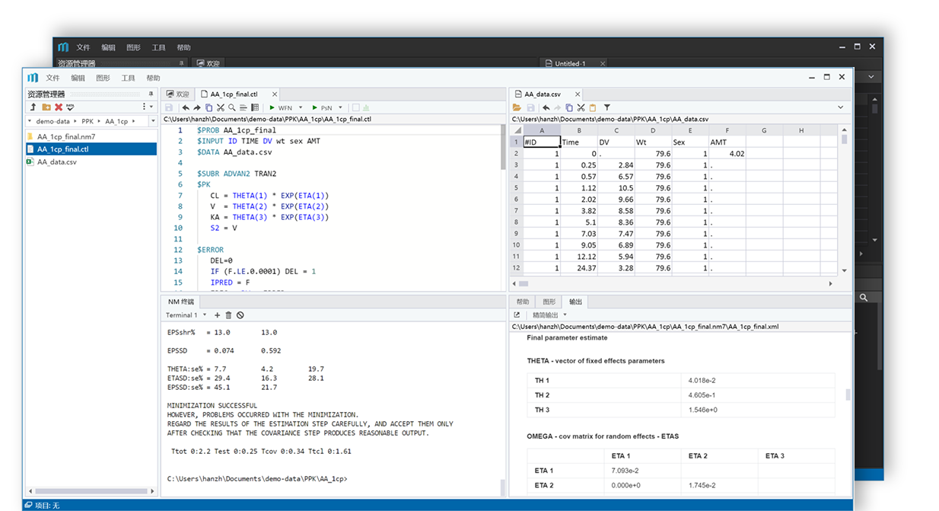Select the 图形 tab in the bottom-right panel
The height and width of the screenshot is (511, 939).
tap(549, 302)
